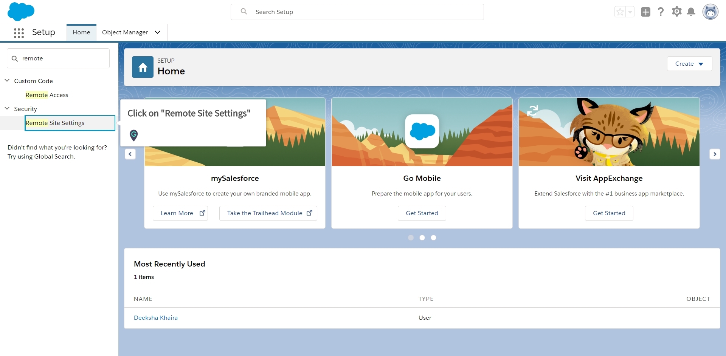Click Get Started under Go Mobile
The image size is (726, 356).
422,213
